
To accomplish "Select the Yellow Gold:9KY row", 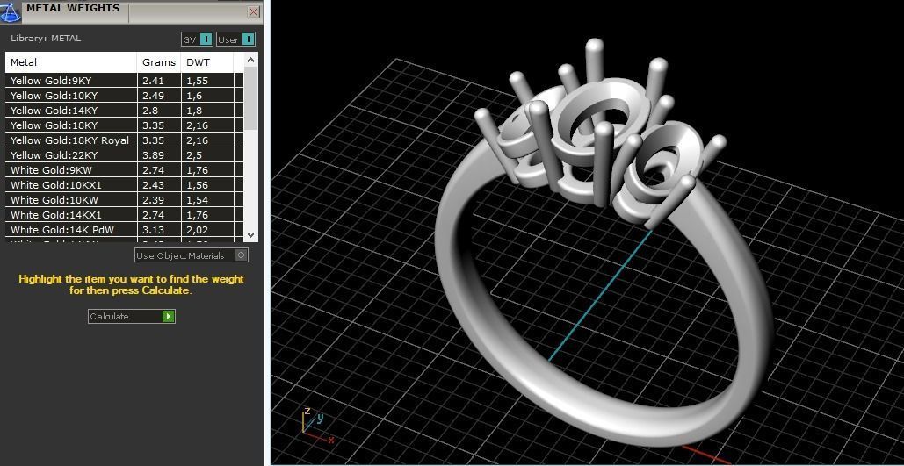I will [125, 81].
